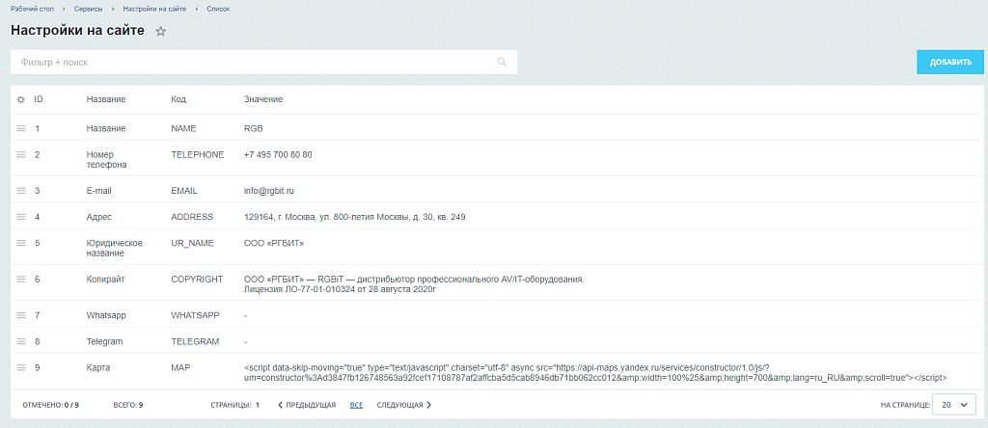Viewport: 988px width, 428px height.
Task: Select the value +7 495 700 80 80
Action: (278, 154)
